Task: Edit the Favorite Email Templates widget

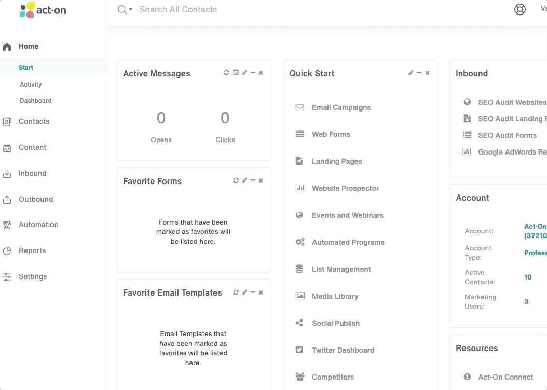Action: 244,292
